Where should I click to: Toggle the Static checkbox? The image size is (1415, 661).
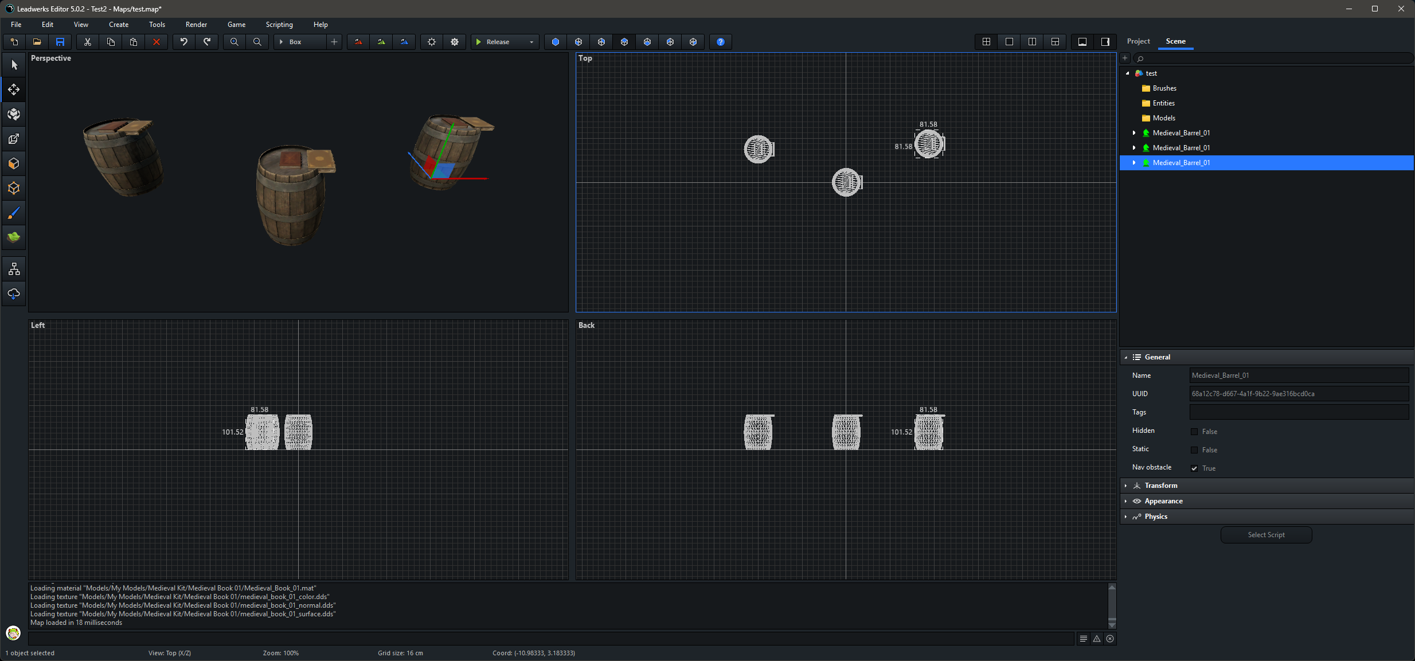pos(1194,450)
